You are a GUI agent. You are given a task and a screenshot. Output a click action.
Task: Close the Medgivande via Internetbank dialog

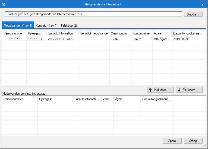point(202,5)
